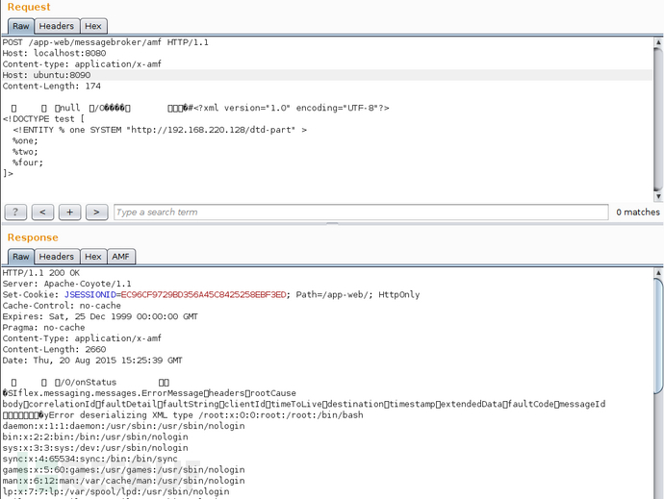
Task: Open the Response Headers tab
Action: (57, 257)
